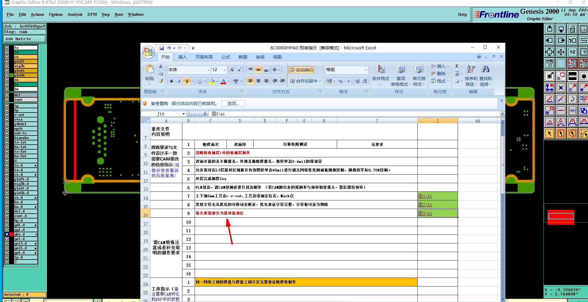Click the pan-left arrow icon in Genesis toolbar
Viewport: 588px width, 302px height.
[549, 40]
